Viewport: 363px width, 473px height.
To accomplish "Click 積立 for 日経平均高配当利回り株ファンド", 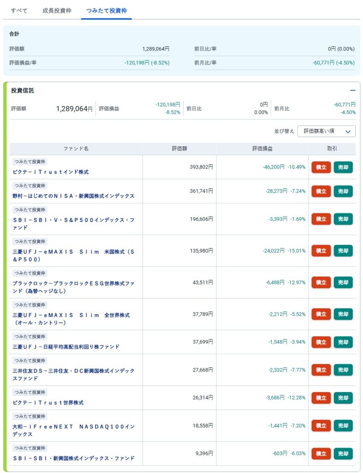I will (321, 342).
